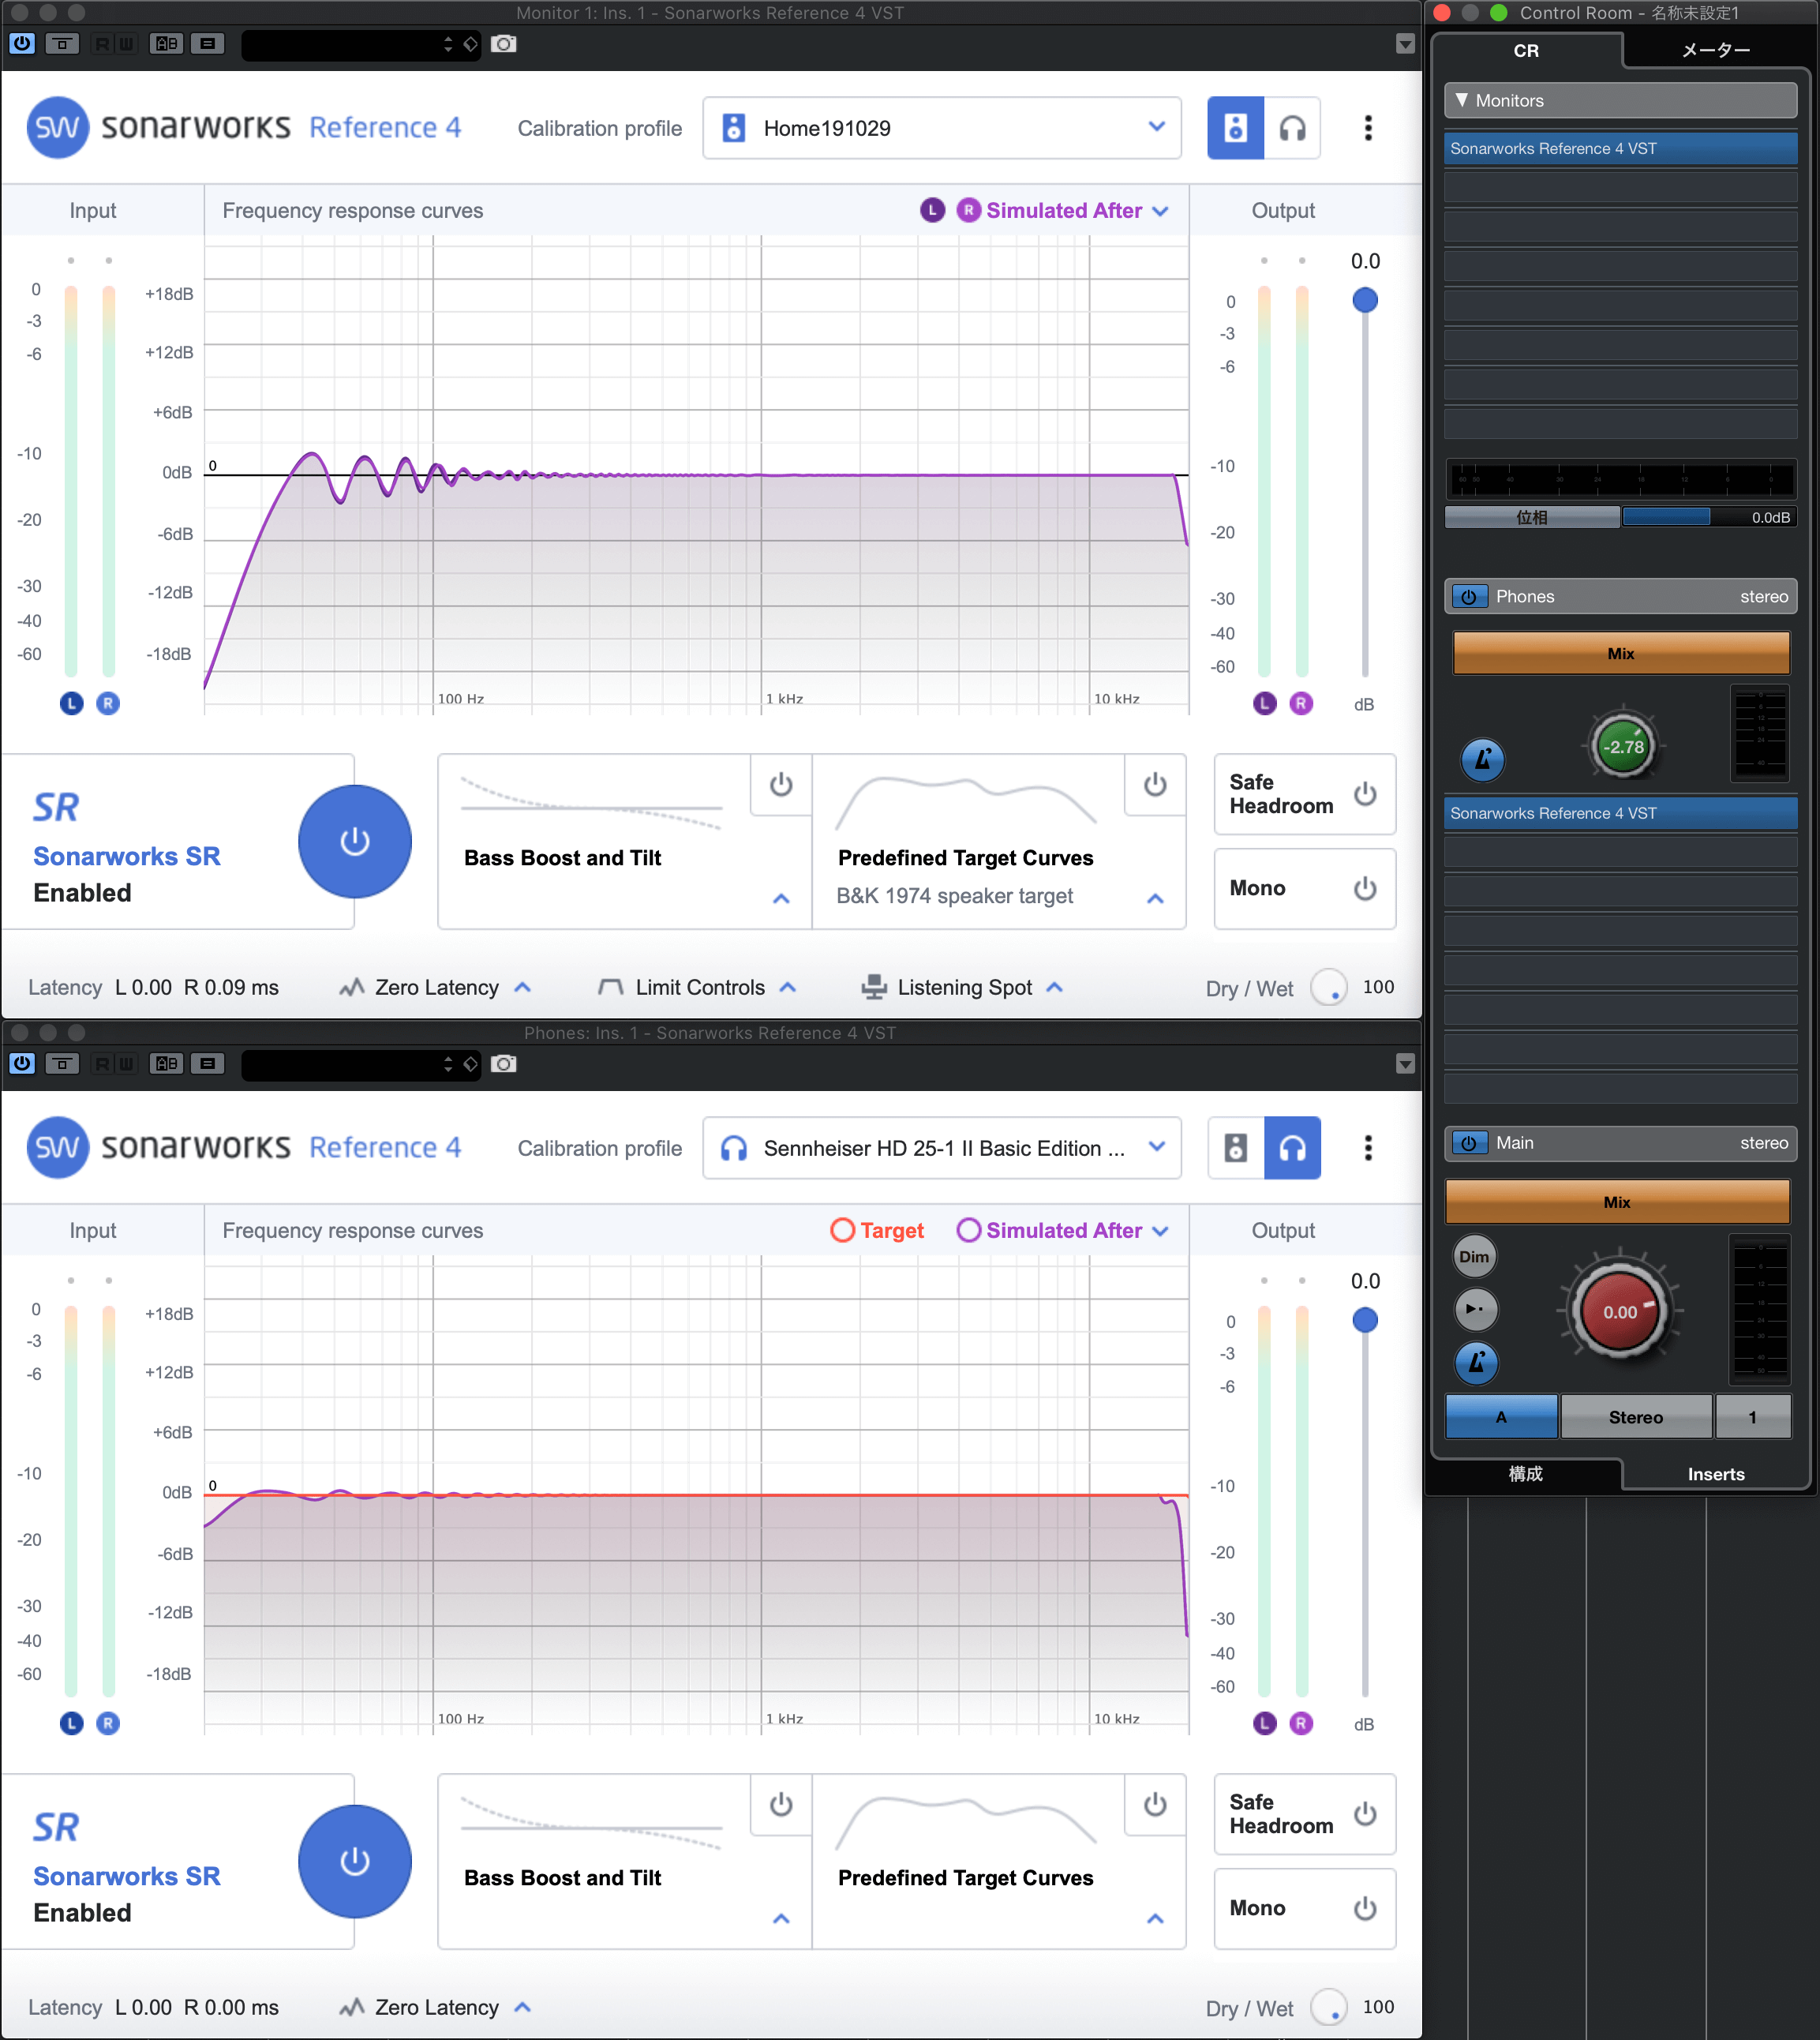Click the Phones level knob showing -2.78
1820x2040 pixels.
coord(1622,746)
